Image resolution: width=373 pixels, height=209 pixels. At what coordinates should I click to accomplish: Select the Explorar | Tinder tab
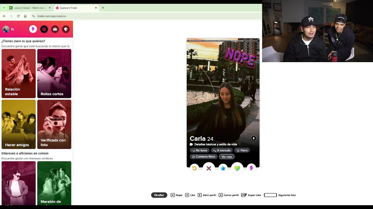click(76, 8)
